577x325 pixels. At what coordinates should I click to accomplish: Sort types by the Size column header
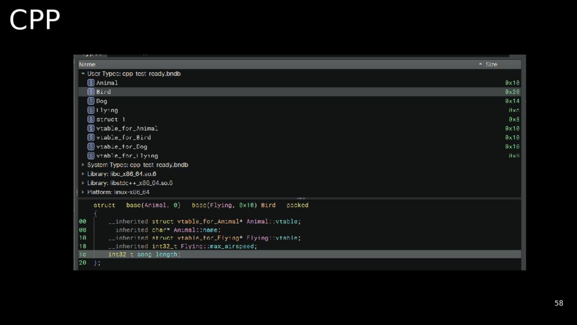[491, 65]
